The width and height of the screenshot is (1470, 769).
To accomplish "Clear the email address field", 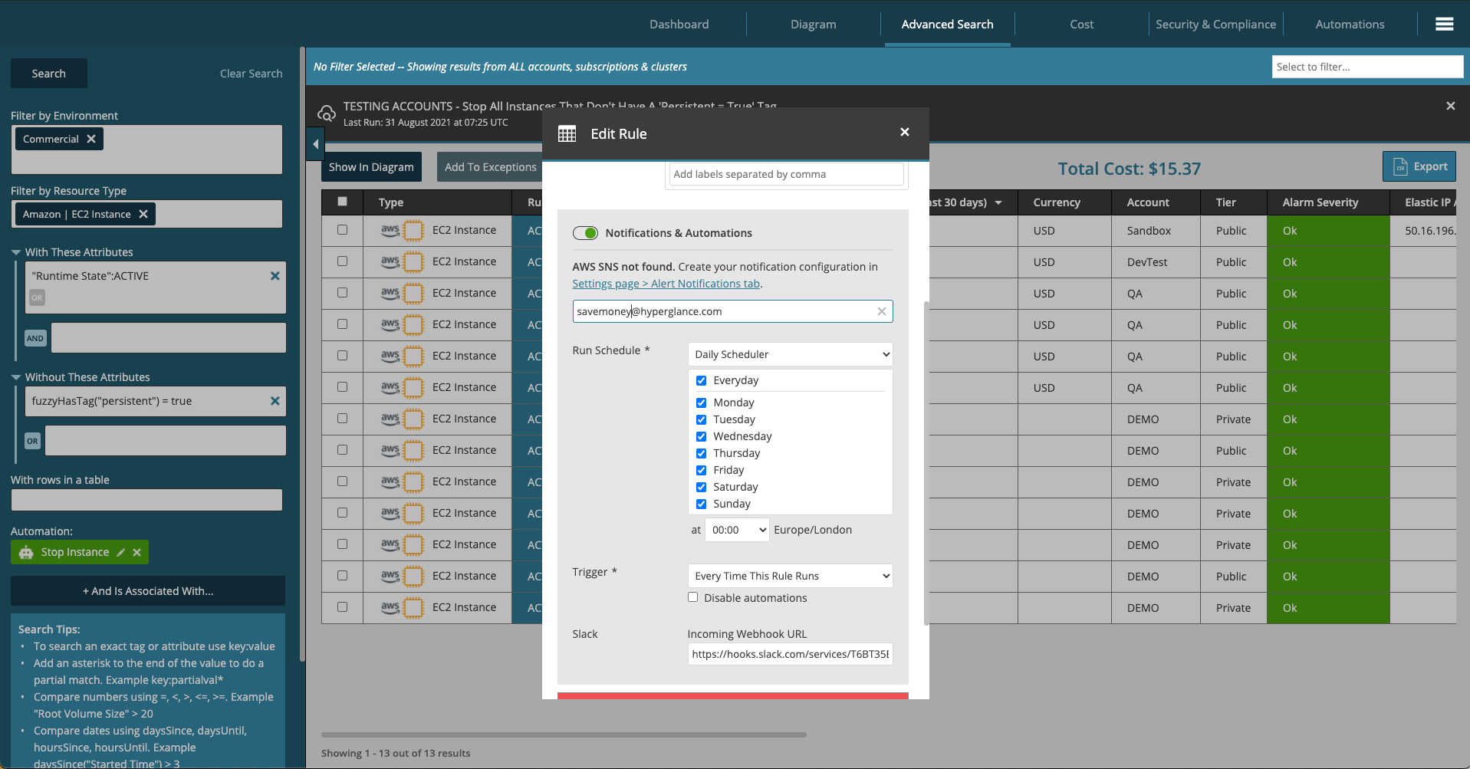I will [882, 311].
